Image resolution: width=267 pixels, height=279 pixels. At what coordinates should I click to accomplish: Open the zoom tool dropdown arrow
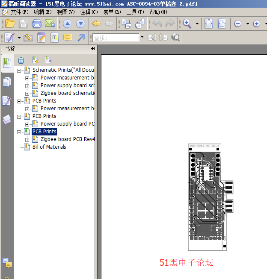tap(197, 23)
